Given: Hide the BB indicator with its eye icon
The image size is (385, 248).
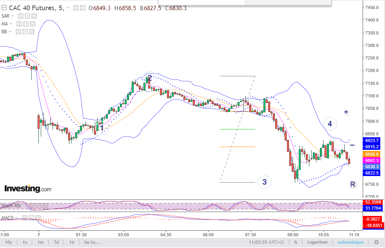Looking at the screenshot, I should click(18, 32).
